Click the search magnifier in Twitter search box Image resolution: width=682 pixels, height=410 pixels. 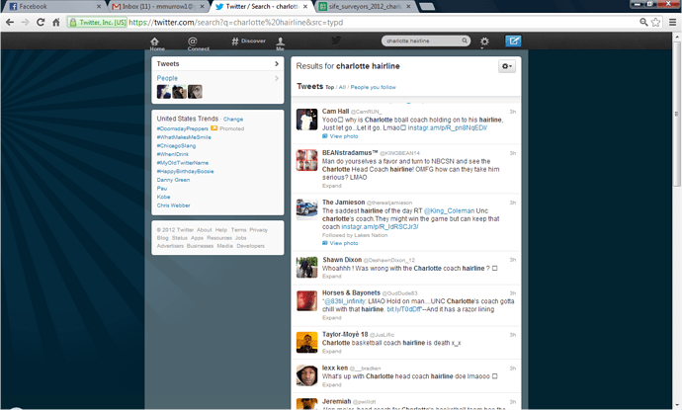(x=465, y=41)
